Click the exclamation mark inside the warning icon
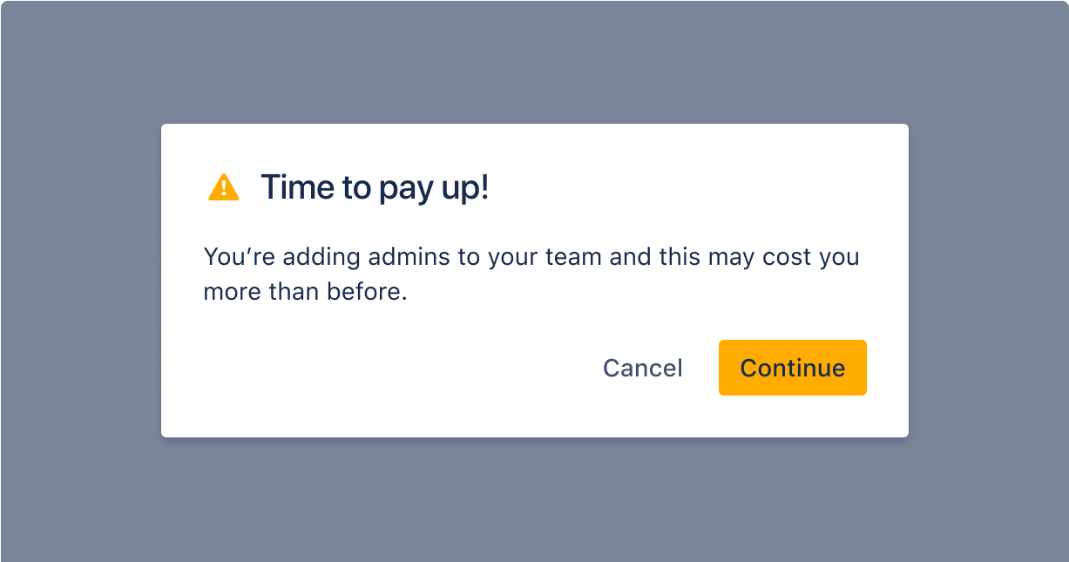 tap(224, 189)
